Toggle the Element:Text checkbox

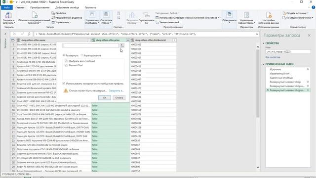point(66,65)
